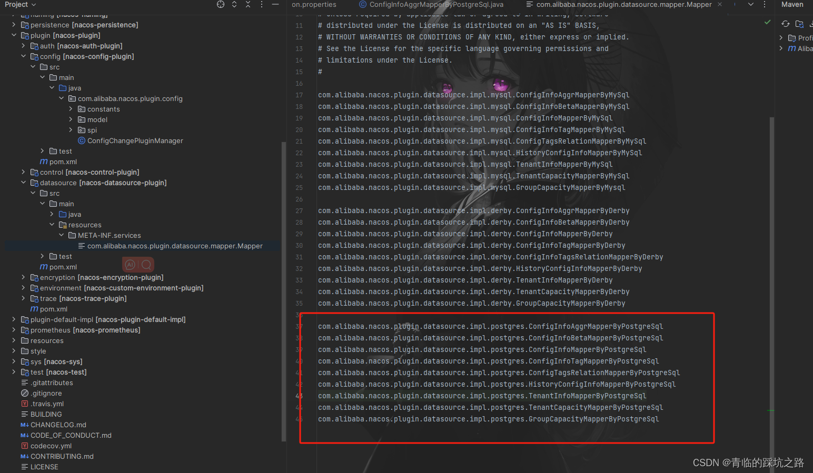Image resolution: width=813 pixels, height=473 pixels.
Task: Open Project panel options three-dot menu
Action: [x=262, y=4]
